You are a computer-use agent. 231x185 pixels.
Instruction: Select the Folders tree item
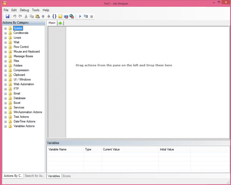[x=18, y=65]
